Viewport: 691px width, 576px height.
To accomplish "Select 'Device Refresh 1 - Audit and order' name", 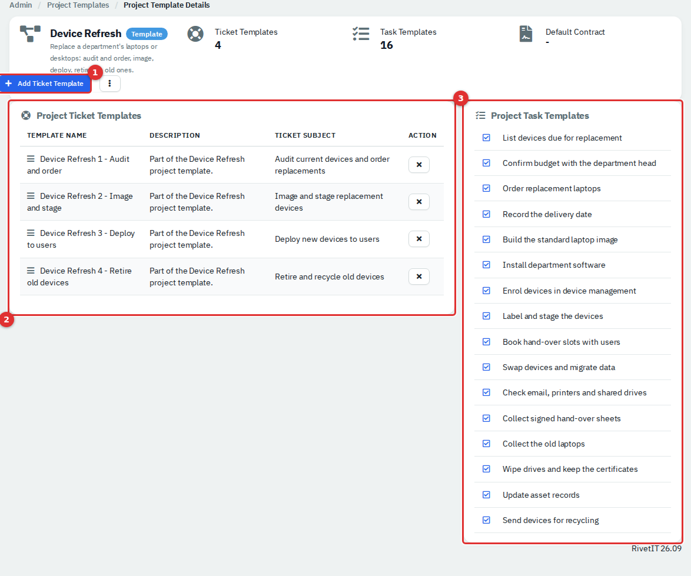I will pos(78,165).
